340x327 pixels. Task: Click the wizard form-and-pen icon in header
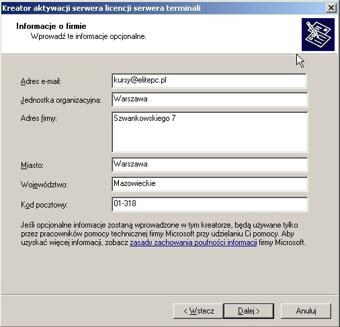click(x=318, y=35)
